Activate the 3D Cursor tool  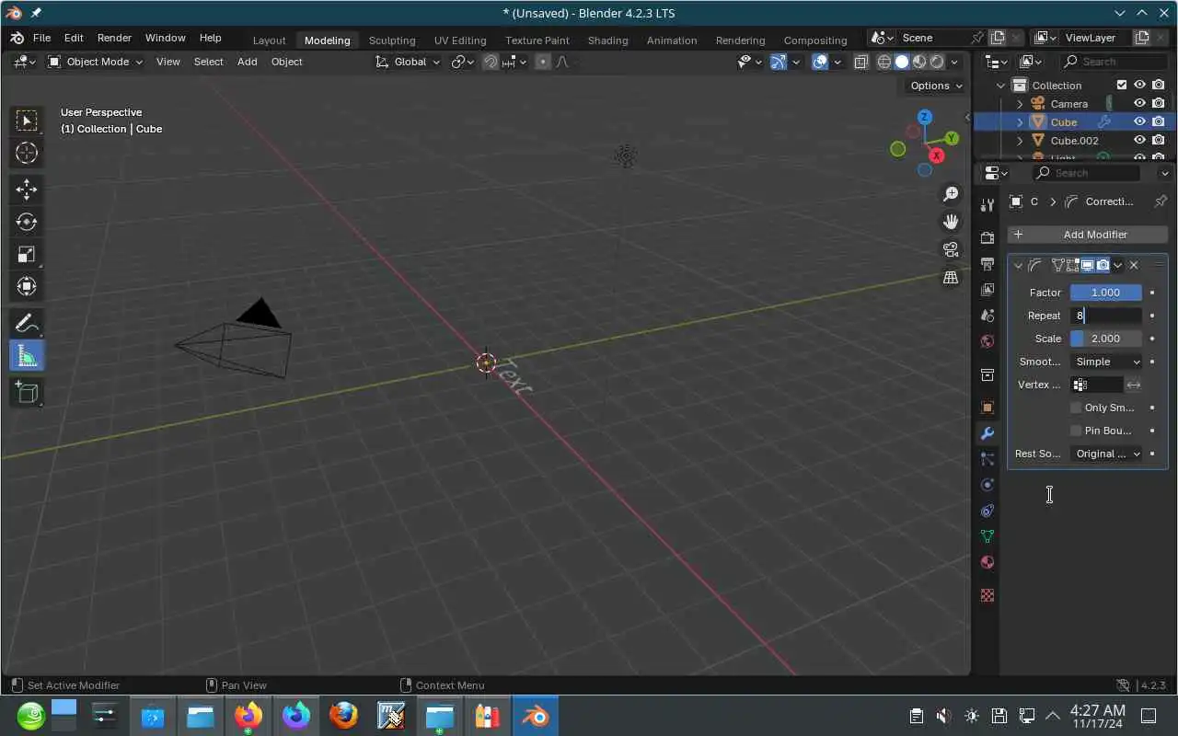click(27, 153)
